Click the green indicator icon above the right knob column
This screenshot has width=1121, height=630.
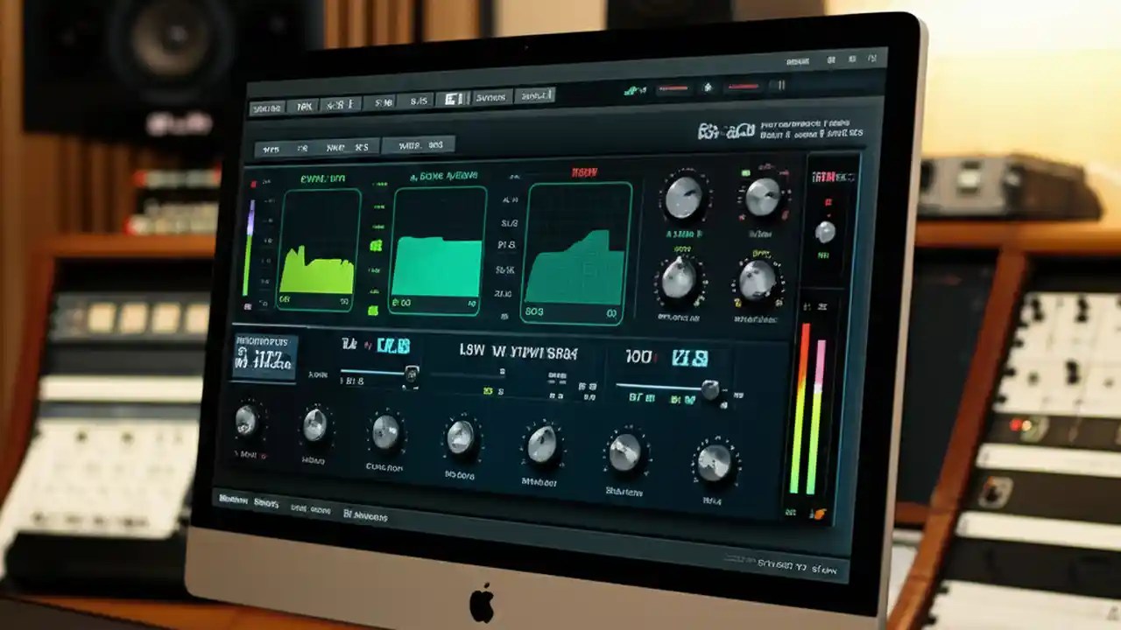click(x=746, y=173)
